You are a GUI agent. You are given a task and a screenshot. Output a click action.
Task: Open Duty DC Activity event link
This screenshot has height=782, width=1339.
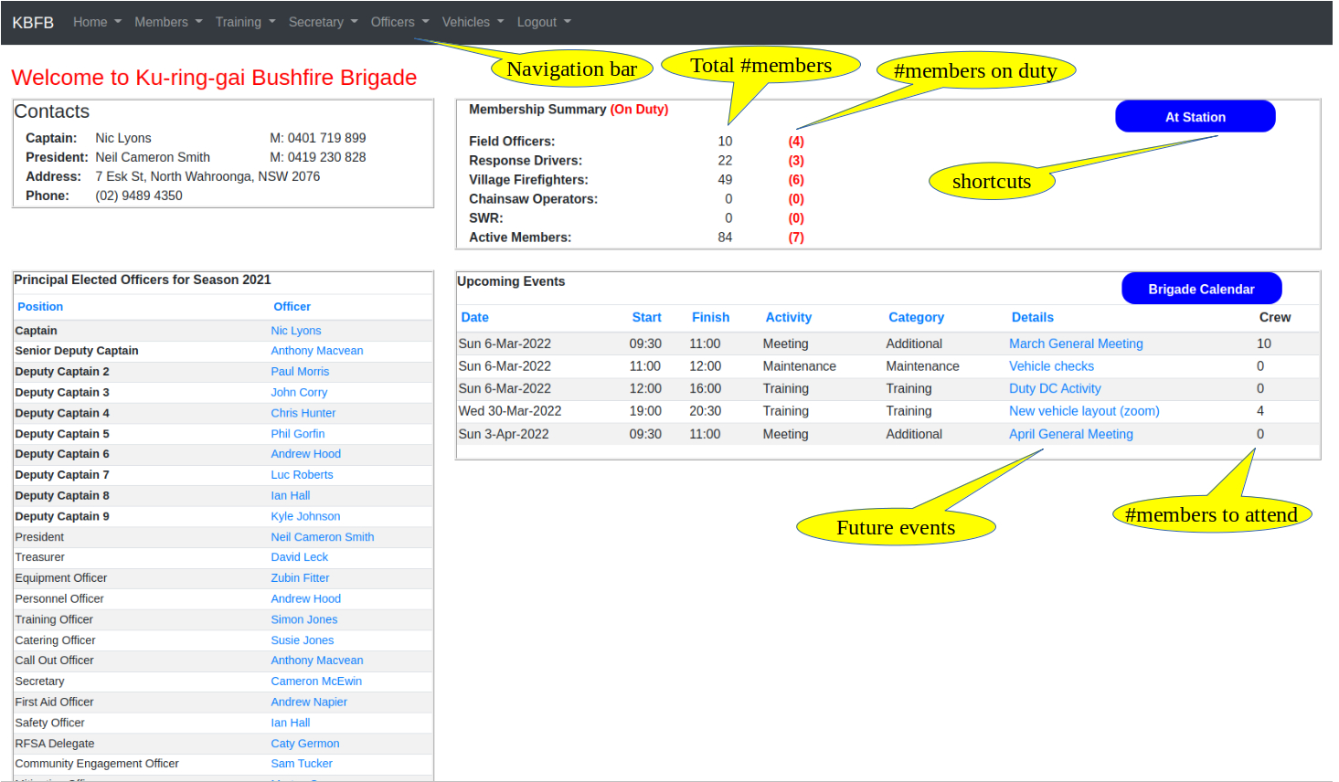tap(1055, 388)
